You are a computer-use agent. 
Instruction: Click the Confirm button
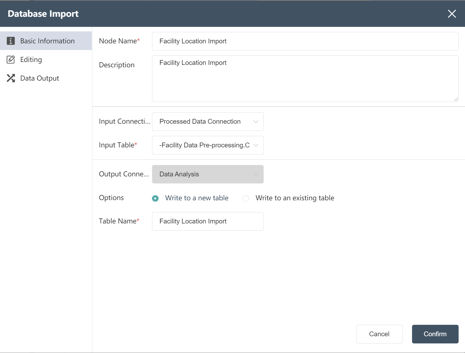[435, 334]
